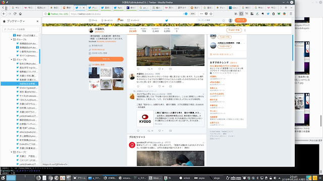Image resolution: width=323 pixels, height=181 pixels.
Task: Reply to the KYODO news tweet
Action: pyautogui.click(x=138, y=131)
